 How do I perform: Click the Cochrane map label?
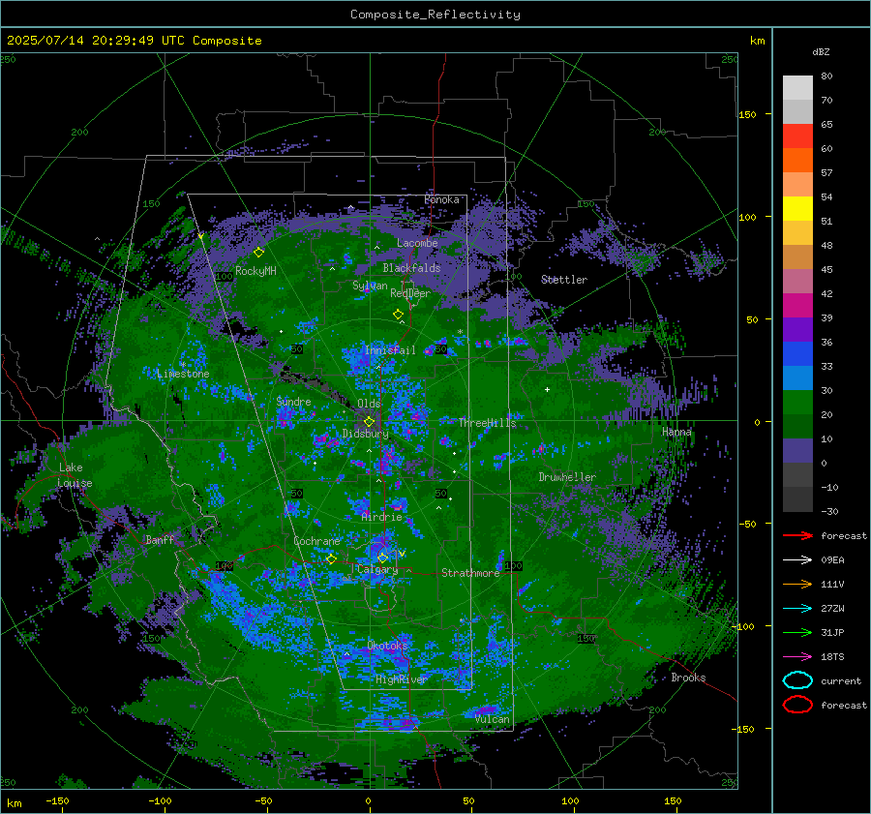pos(316,541)
